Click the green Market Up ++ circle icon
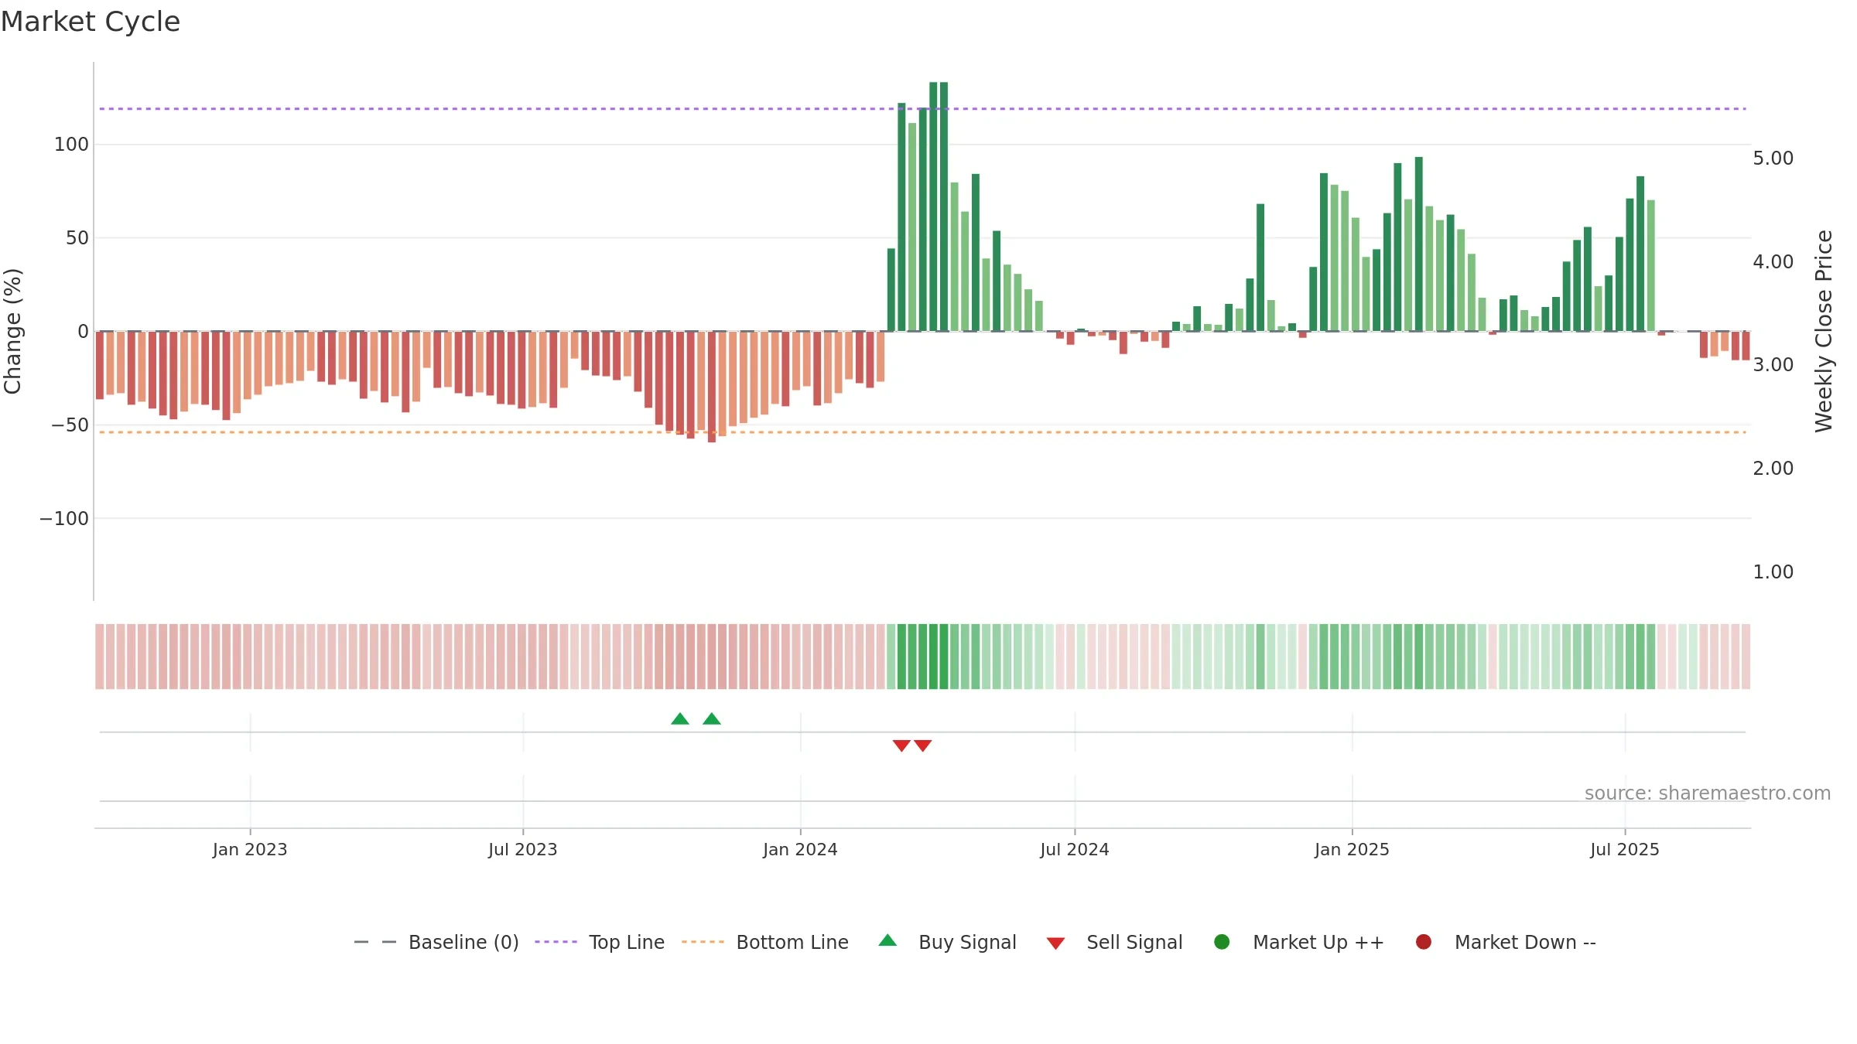 [1222, 942]
